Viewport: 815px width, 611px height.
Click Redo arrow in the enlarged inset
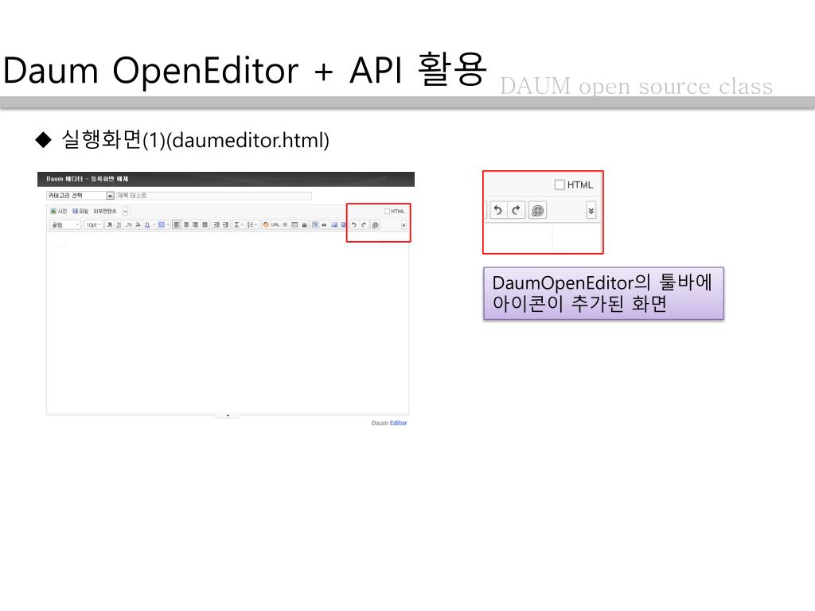coord(516,210)
